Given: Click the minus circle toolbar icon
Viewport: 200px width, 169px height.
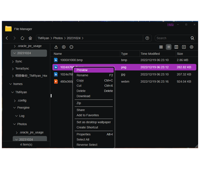Looking at the screenshot, I should (71, 47).
